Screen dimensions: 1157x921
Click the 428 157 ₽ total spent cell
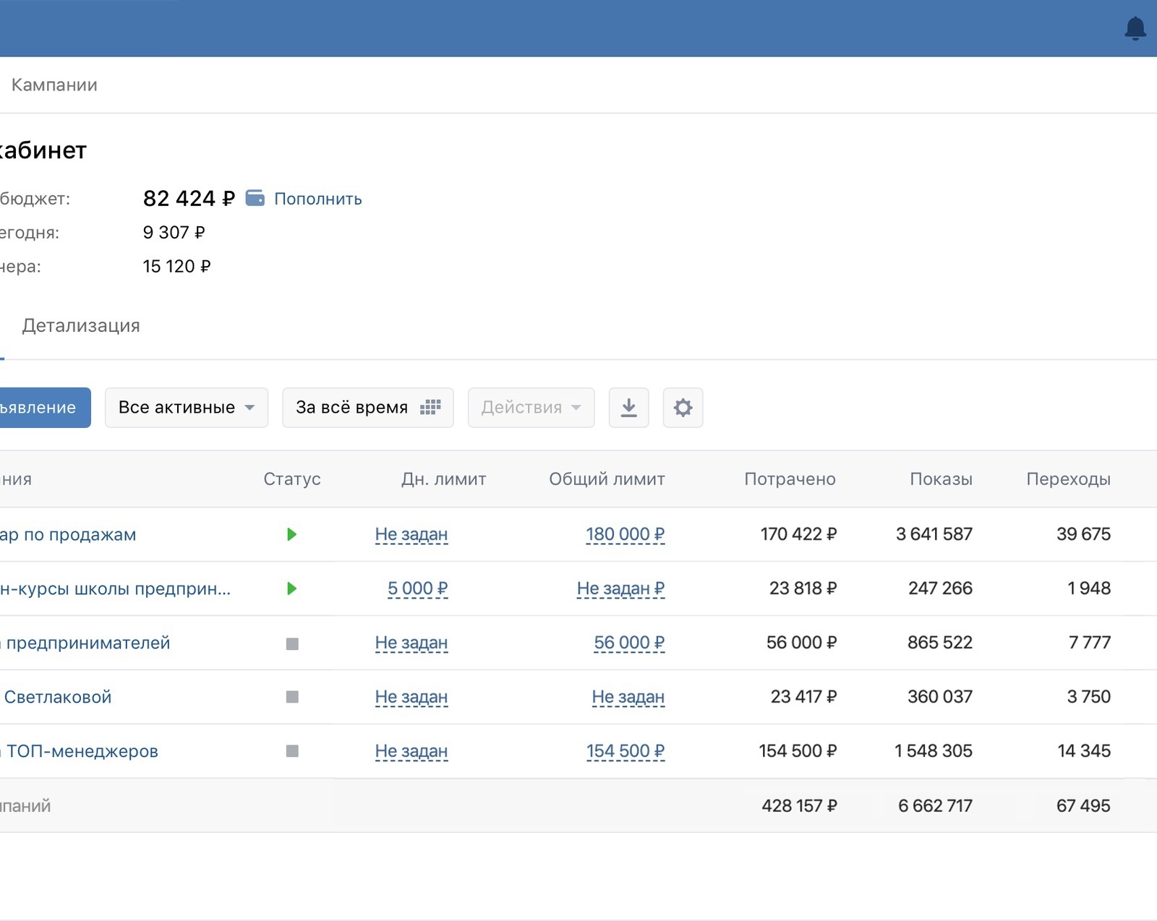pos(799,805)
